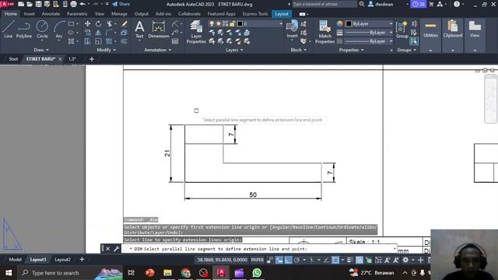Cancel command with command line X button
This screenshot has height=280, width=498.
pyautogui.click(x=107, y=249)
